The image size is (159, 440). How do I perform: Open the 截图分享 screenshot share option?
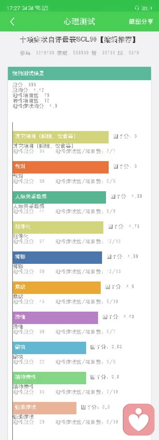pos(141,22)
